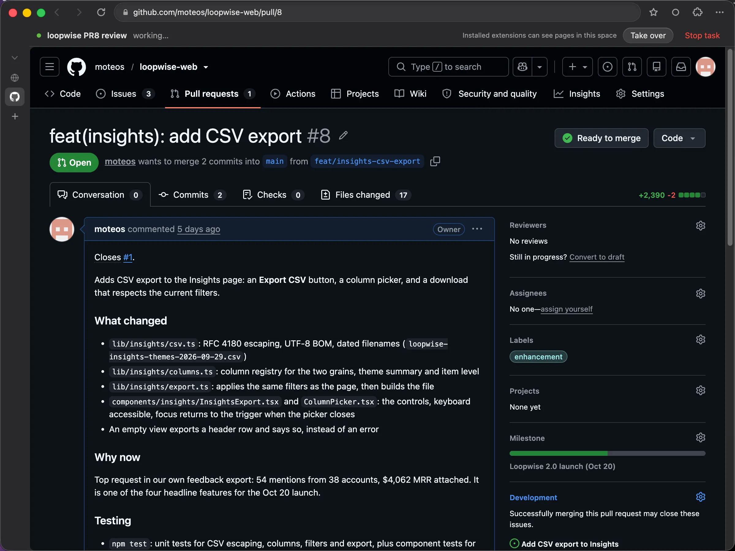
Task: Collapse the left sidebar chevron
Action: click(15, 58)
